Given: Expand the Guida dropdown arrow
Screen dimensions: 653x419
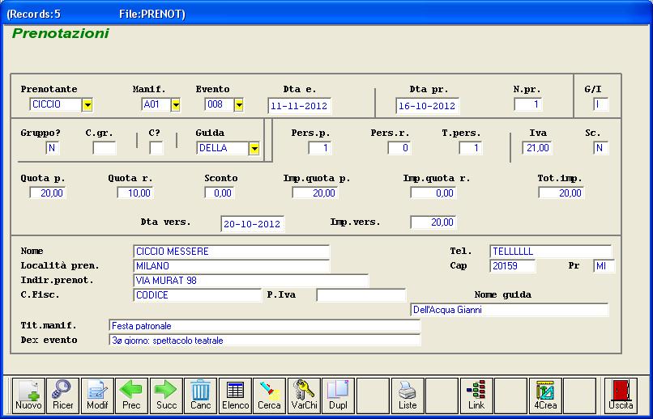Looking at the screenshot, I should point(254,148).
